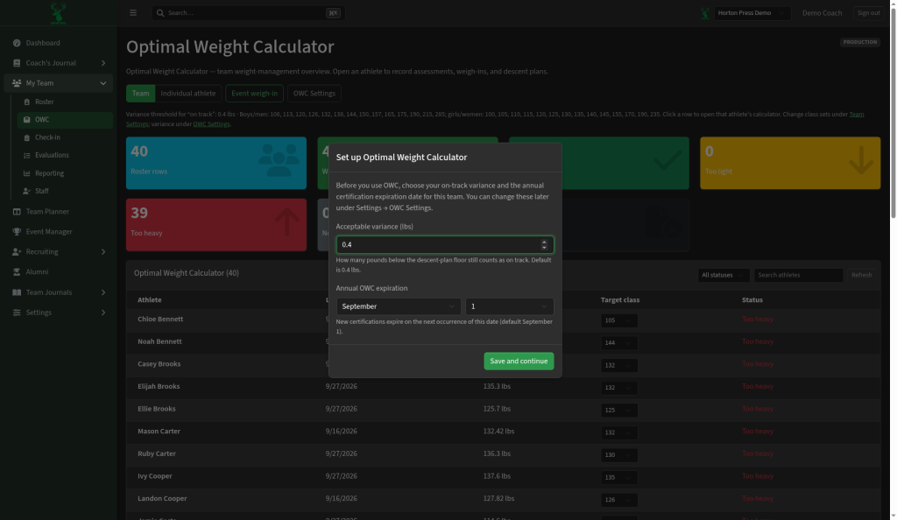Collapse the My Team chevron
The height and width of the screenshot is (520, 897).
(103, 83)
